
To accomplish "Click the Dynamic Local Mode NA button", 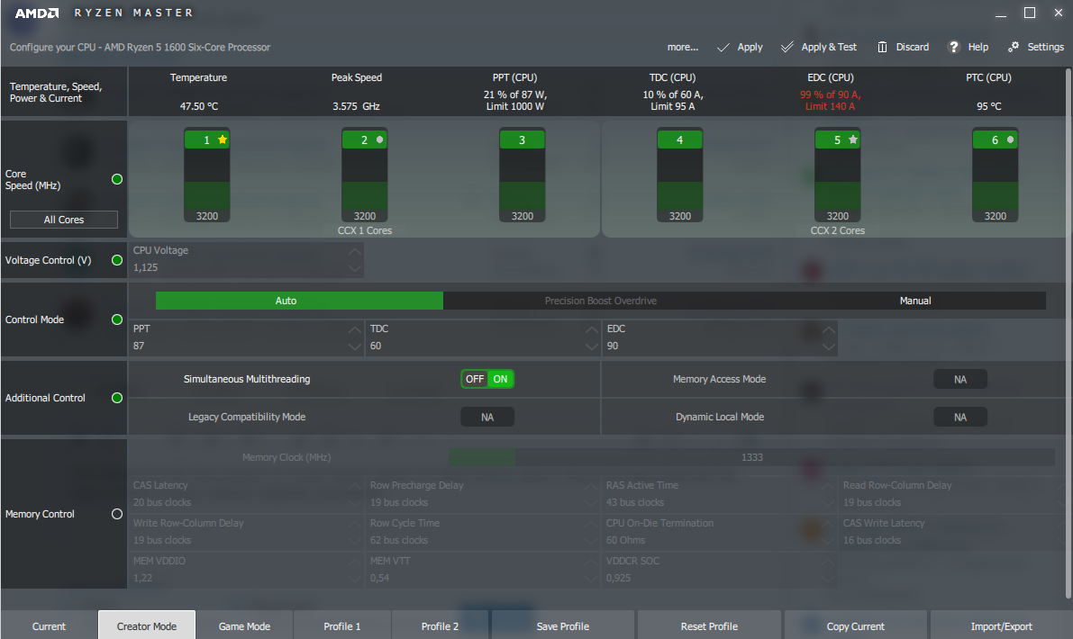I will pyautogui.click(x=960, y=417).
